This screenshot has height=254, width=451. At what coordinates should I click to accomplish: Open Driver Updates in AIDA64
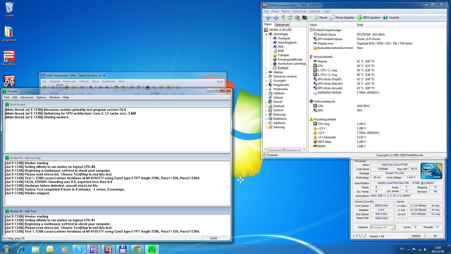[x=342, y=17]
